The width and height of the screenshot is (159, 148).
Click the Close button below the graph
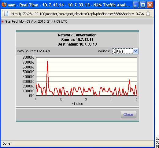tap(128, 114)
